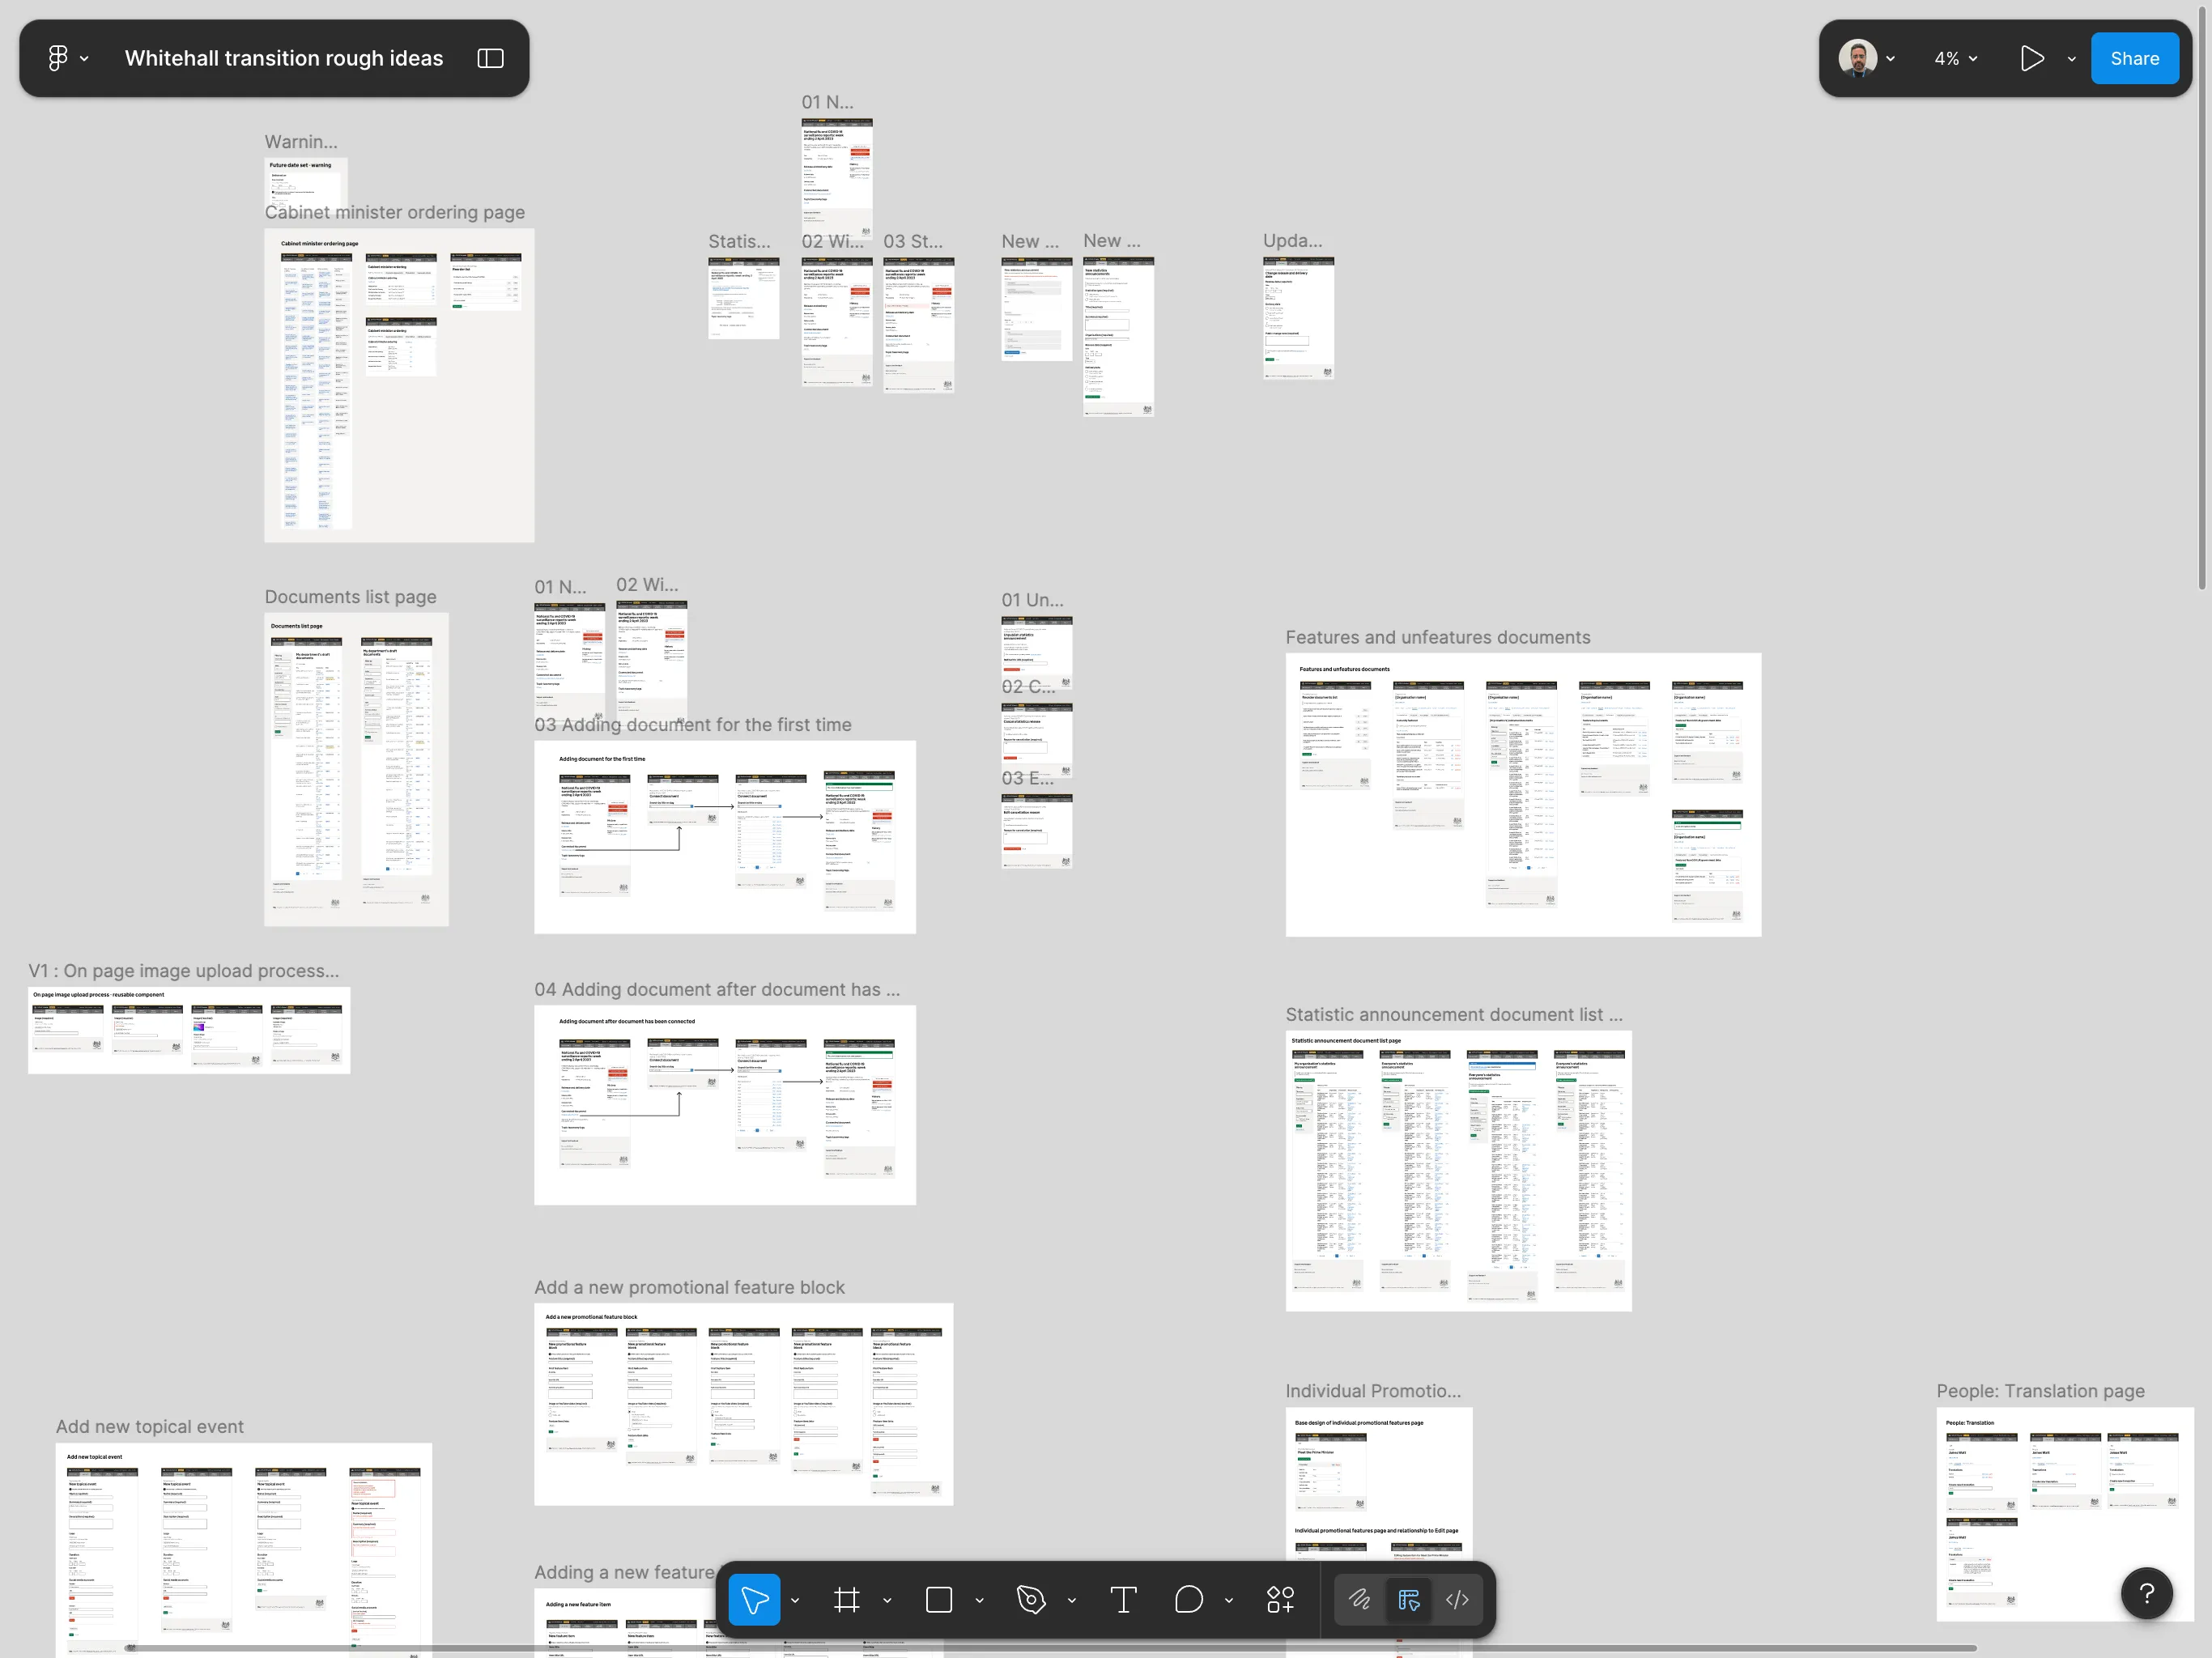
Task: Select 'Individual Promotio...' frame label
Action: (1373, 1390)
